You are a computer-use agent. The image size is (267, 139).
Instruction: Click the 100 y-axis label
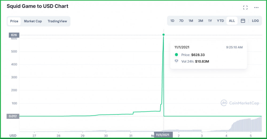click(x=14, y=103)
